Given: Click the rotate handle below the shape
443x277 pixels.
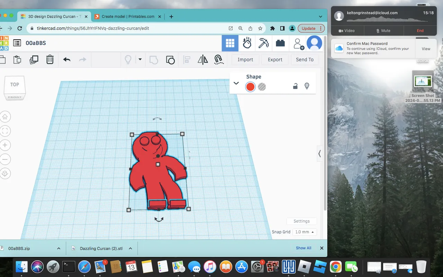Looking at the screenshot, I should tap(159, 219).
